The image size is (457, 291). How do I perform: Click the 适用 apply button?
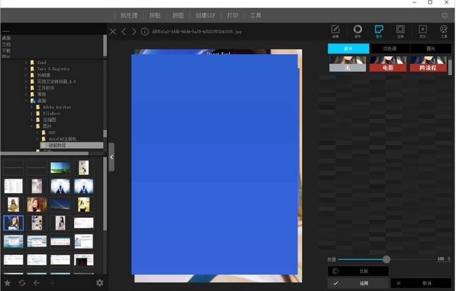(x=358, y=283)
